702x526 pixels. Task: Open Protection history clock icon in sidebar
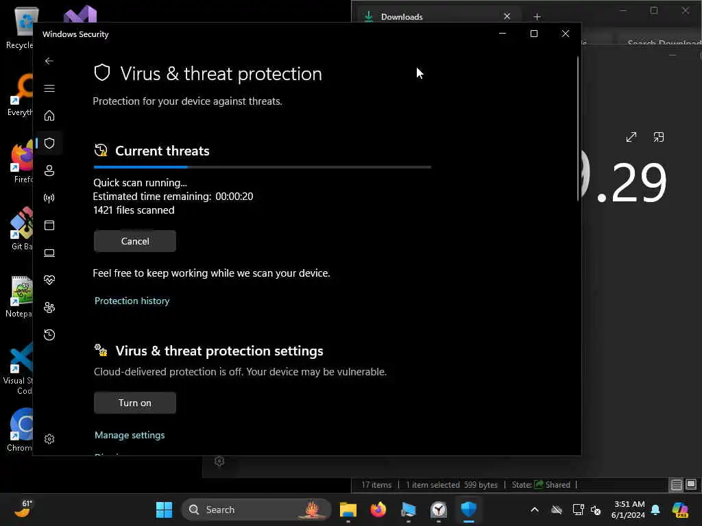pyautogui.click(x=49, y=334)
